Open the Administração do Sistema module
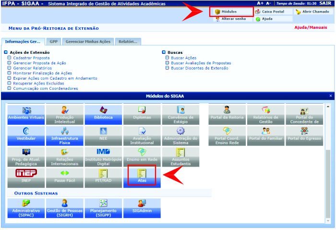The height and width of the screenshot is (230, 336). [180, 136]
